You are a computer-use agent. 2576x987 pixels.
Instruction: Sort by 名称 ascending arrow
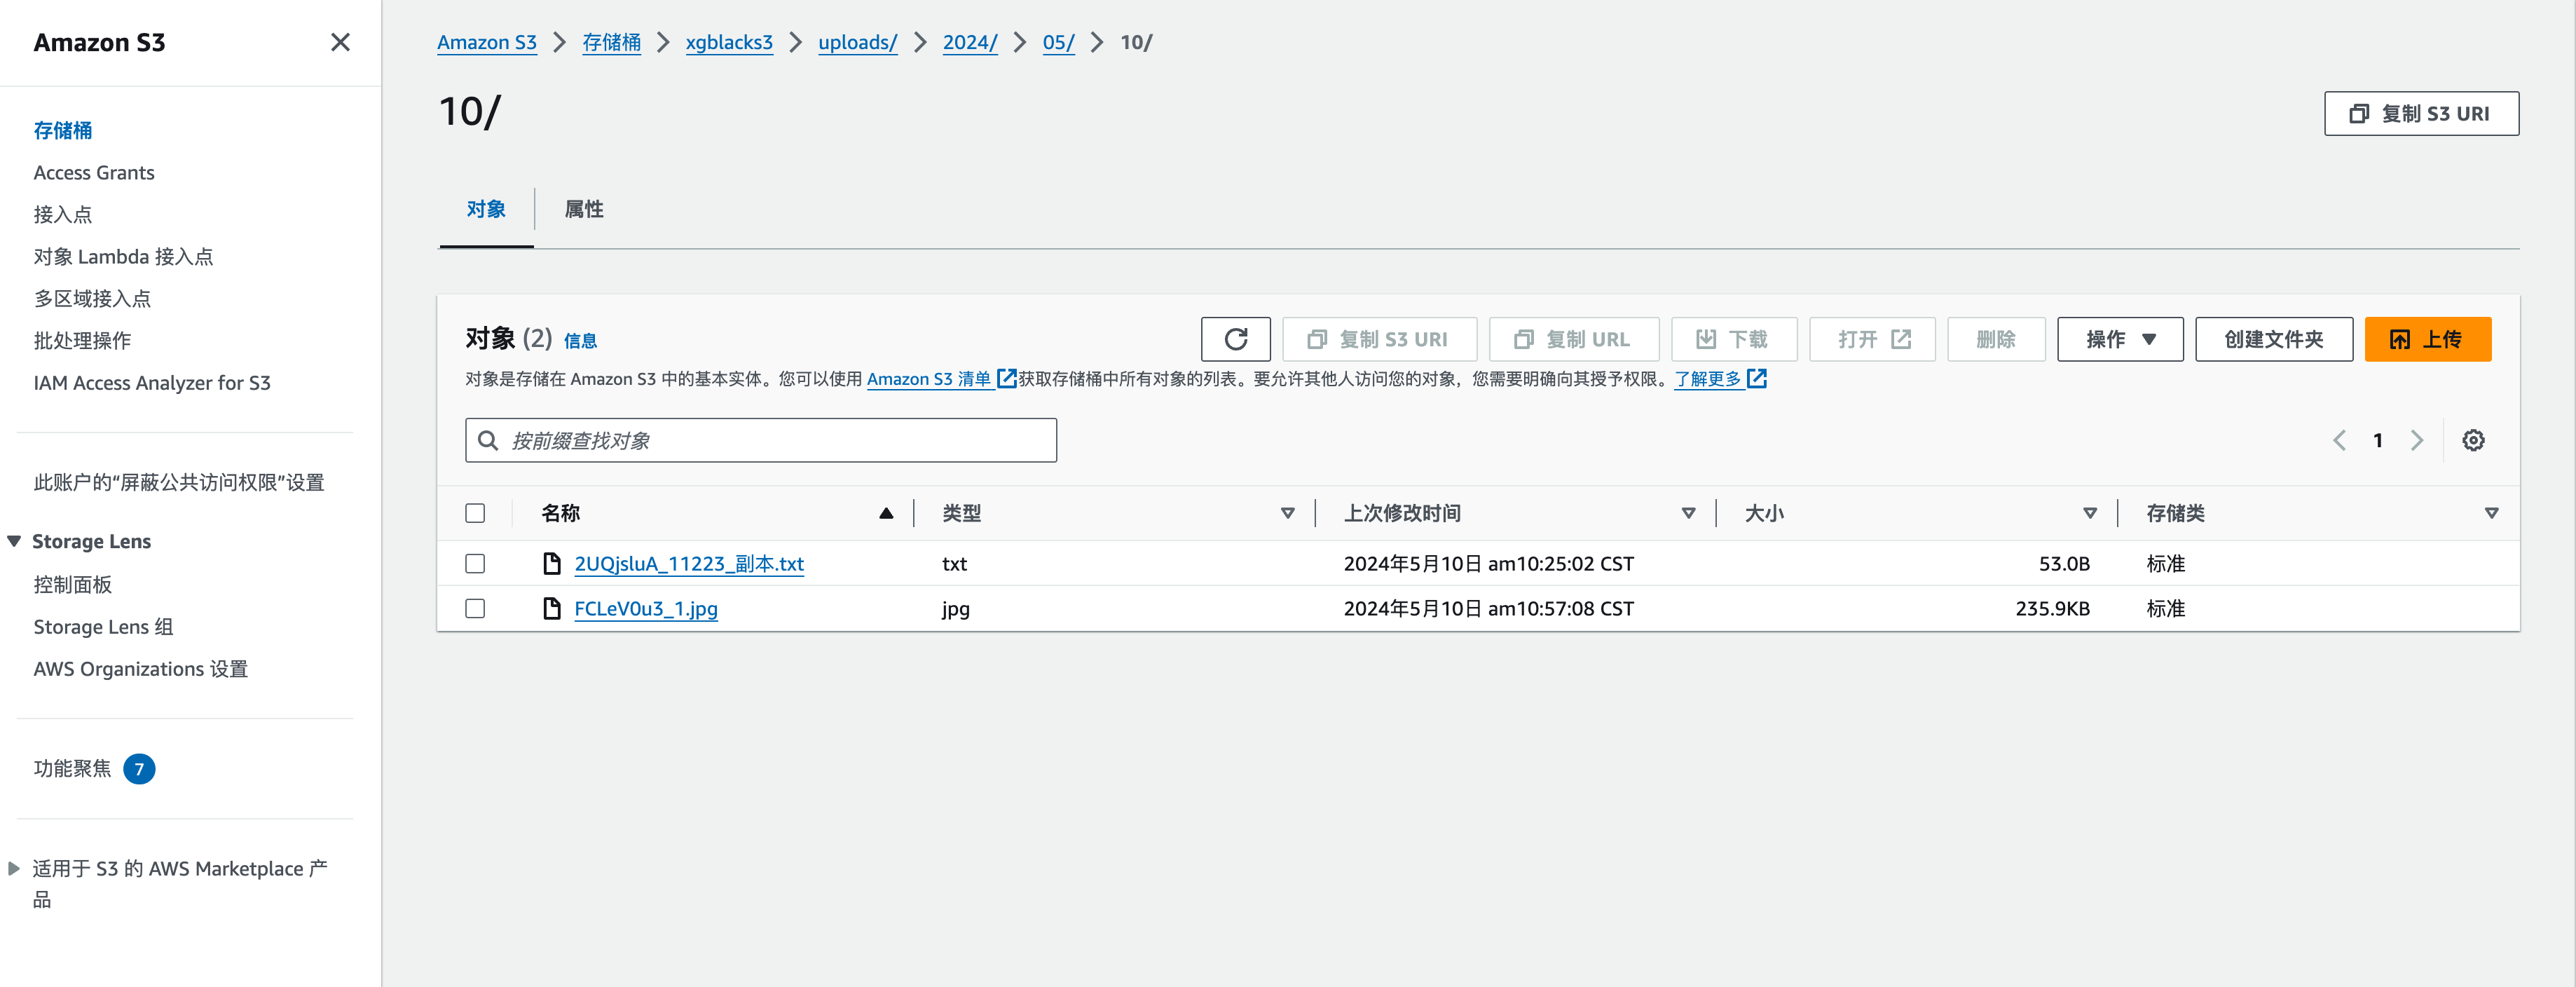click(885, 513)
